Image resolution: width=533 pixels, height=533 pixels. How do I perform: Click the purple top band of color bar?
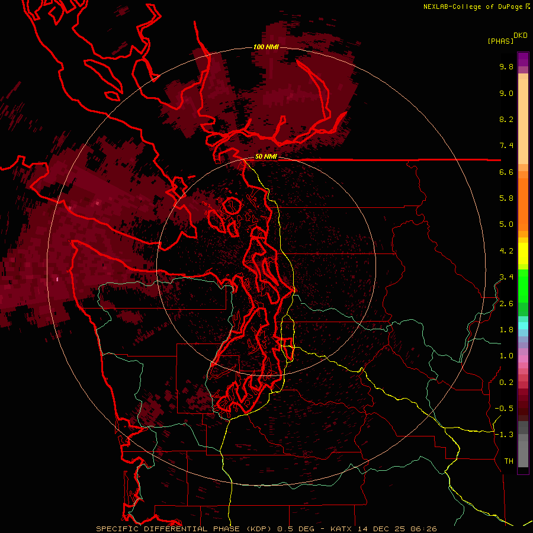[523, 59]
